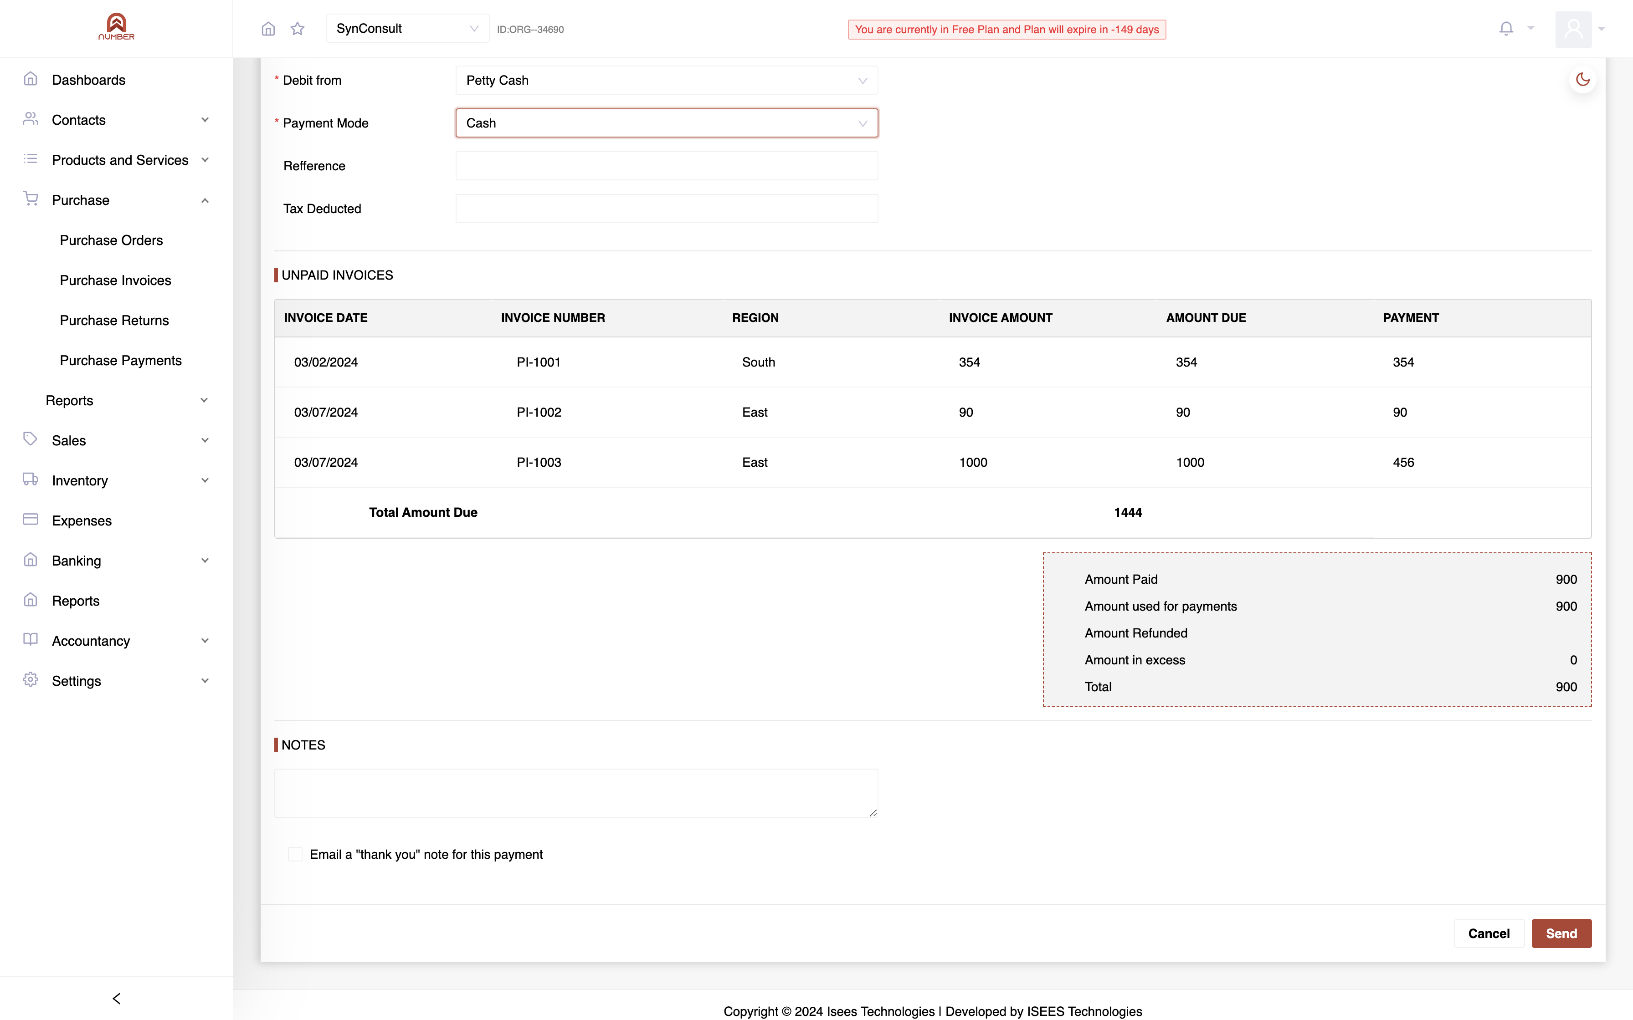Open Debit from Petty Cash dropdown
Image resolution: width=1633 pixels, height=1020 pixels.
pyautogui.click(x=667, y=80)
